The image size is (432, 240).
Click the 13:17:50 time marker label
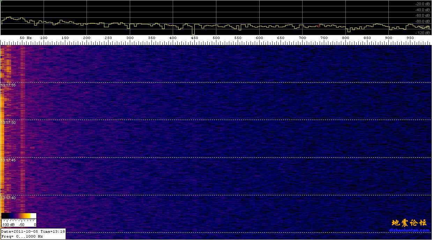[x=8, y=123]
